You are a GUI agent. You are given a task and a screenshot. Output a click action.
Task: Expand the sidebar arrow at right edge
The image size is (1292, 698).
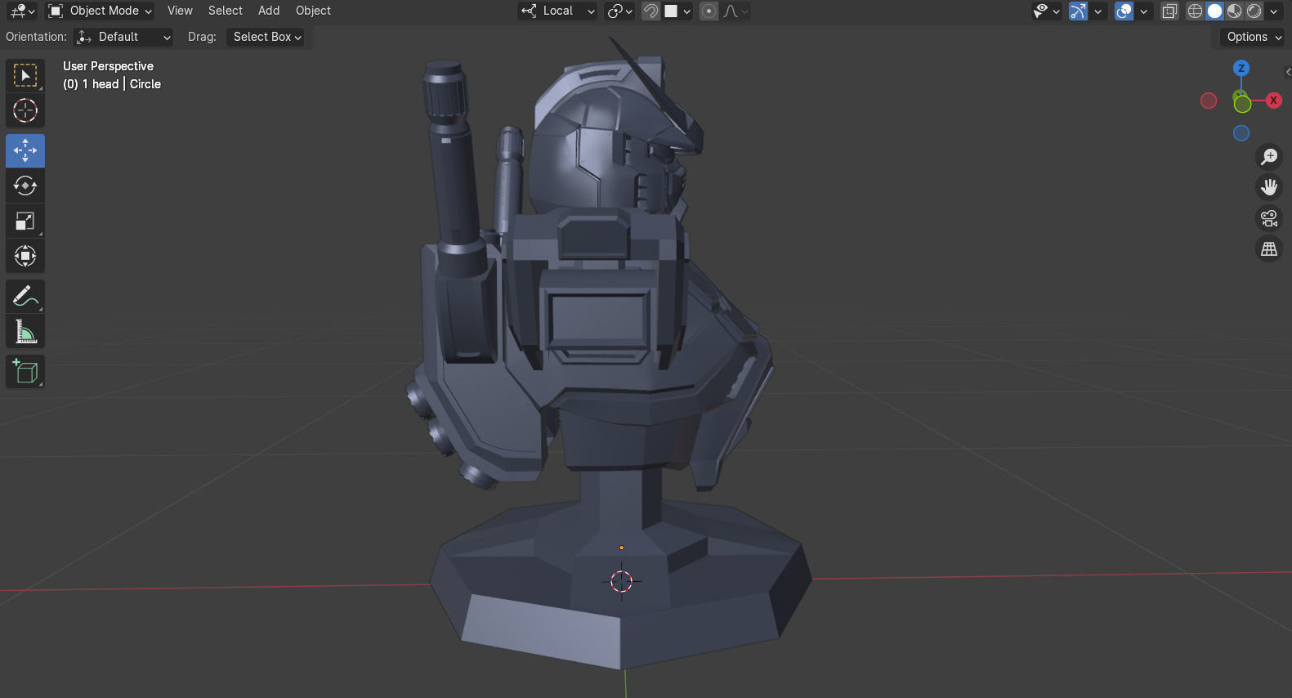coord(1288,72)
